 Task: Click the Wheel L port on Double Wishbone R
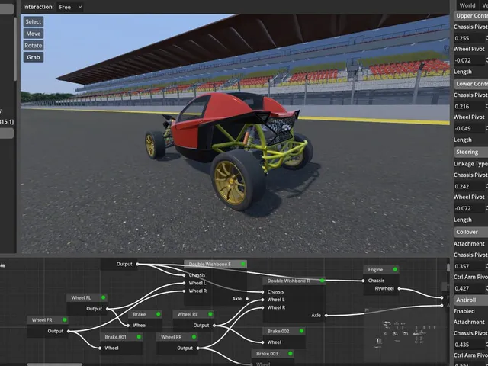[263, 300]
